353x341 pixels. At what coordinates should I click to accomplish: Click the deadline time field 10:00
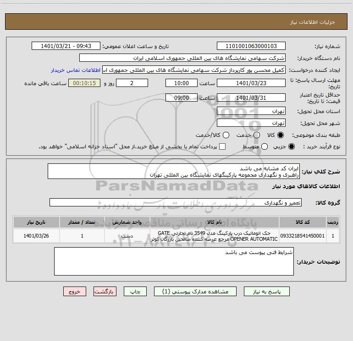[182, 83]
